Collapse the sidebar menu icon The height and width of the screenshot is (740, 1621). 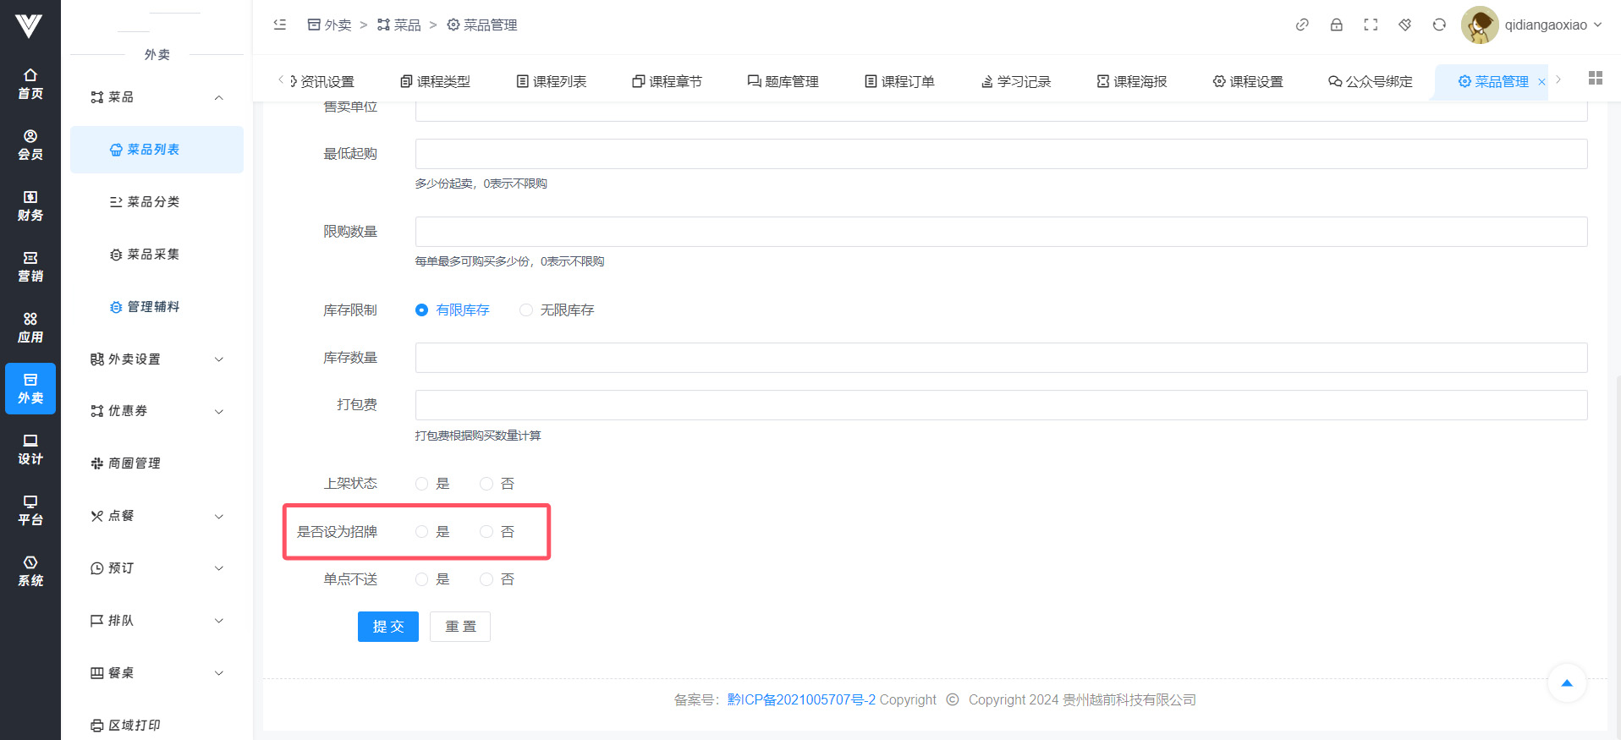[280, 25]
